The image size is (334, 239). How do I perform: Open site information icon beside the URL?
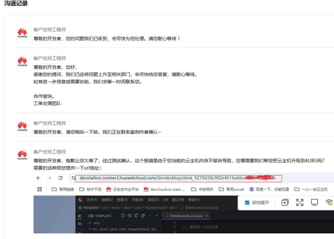[74, 178]
